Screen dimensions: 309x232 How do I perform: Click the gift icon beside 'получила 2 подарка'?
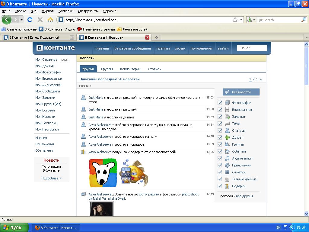coord(83,152)
